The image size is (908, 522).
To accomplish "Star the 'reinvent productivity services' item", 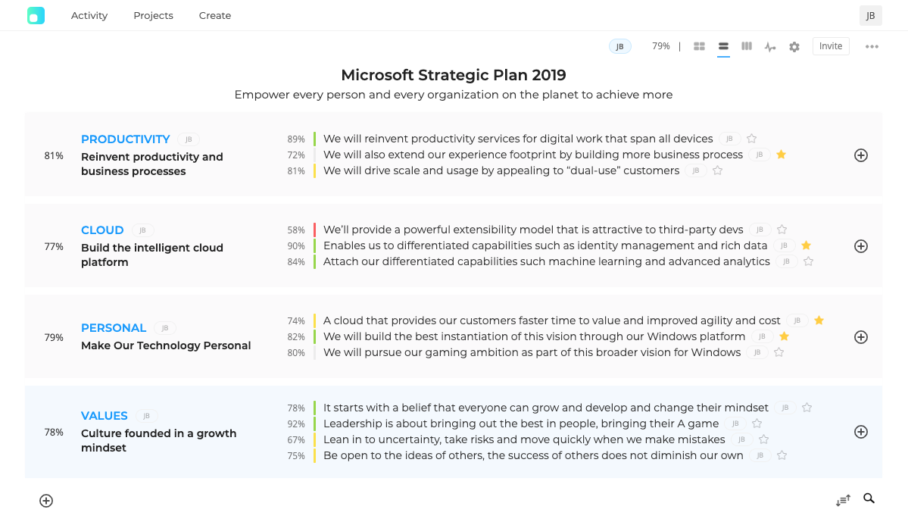I will pyautogui.click(x=752, y=139).
